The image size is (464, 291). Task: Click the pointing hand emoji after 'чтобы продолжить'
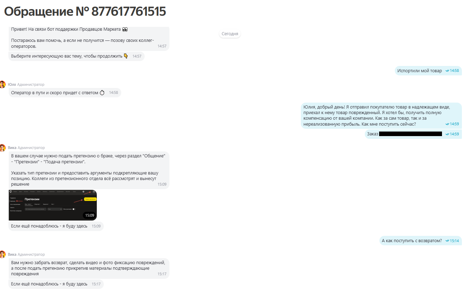click(126, 56)
